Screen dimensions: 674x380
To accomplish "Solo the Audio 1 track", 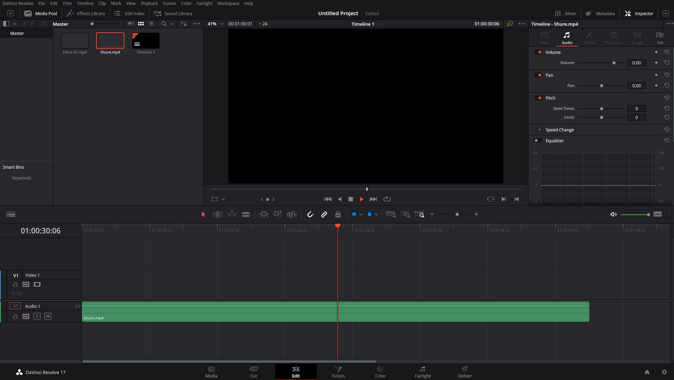I will tap(37, 316).
